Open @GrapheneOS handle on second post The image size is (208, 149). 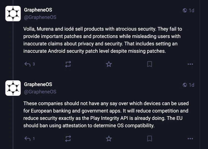[x=40, y=92]
